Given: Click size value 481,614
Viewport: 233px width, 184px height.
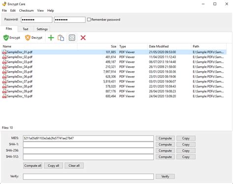Looking at the screenshot, I should 111,57.
